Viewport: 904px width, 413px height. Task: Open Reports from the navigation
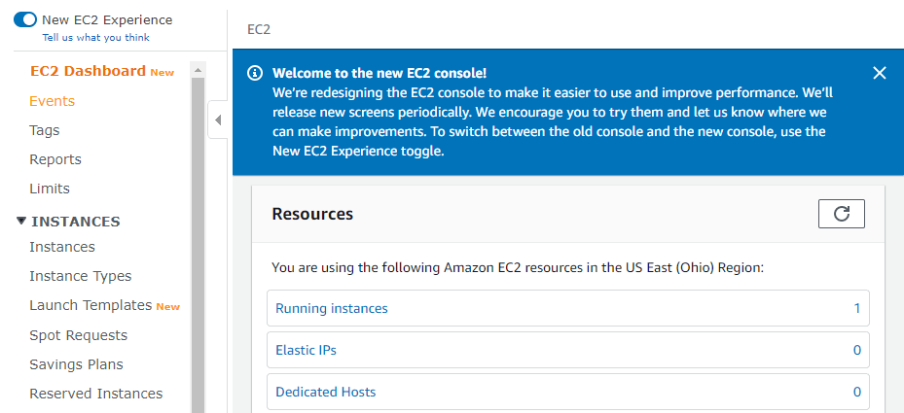pyautogui.click(x=55, y=159)
